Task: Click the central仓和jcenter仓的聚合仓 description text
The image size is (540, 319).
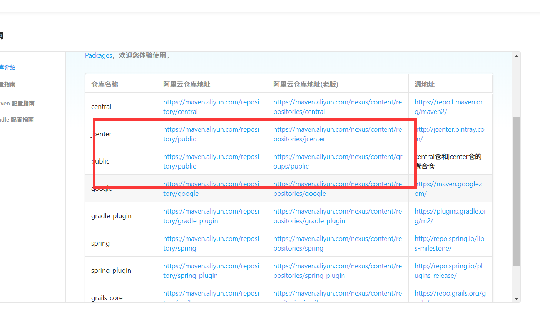Action: coord(448,161)
